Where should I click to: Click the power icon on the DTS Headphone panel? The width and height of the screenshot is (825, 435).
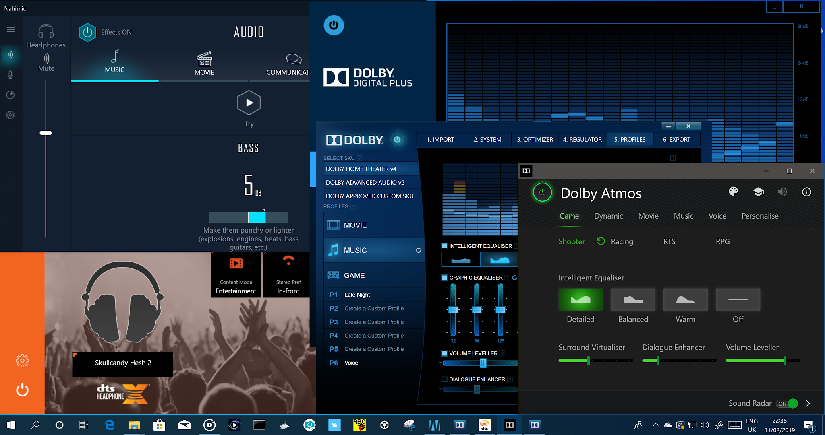[22, 390]
